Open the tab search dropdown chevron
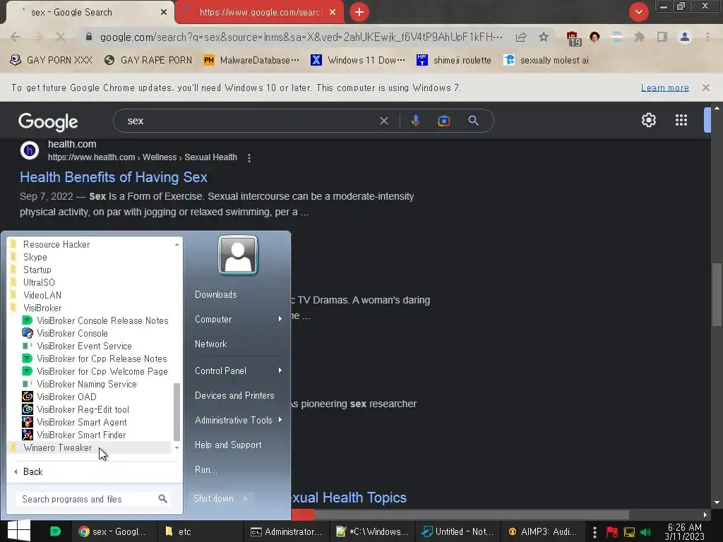This screenshot has height=542, width=723. pos(638,12)
